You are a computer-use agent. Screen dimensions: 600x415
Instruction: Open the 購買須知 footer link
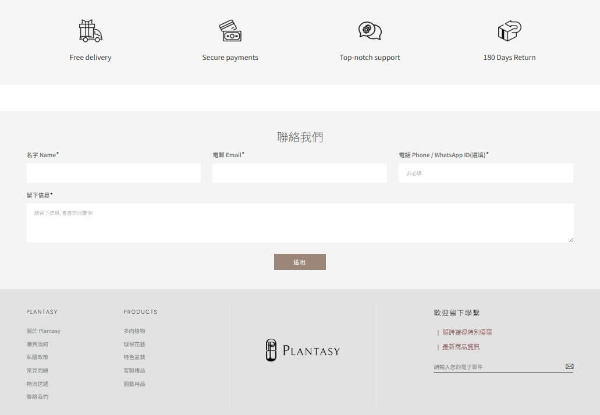37,344
